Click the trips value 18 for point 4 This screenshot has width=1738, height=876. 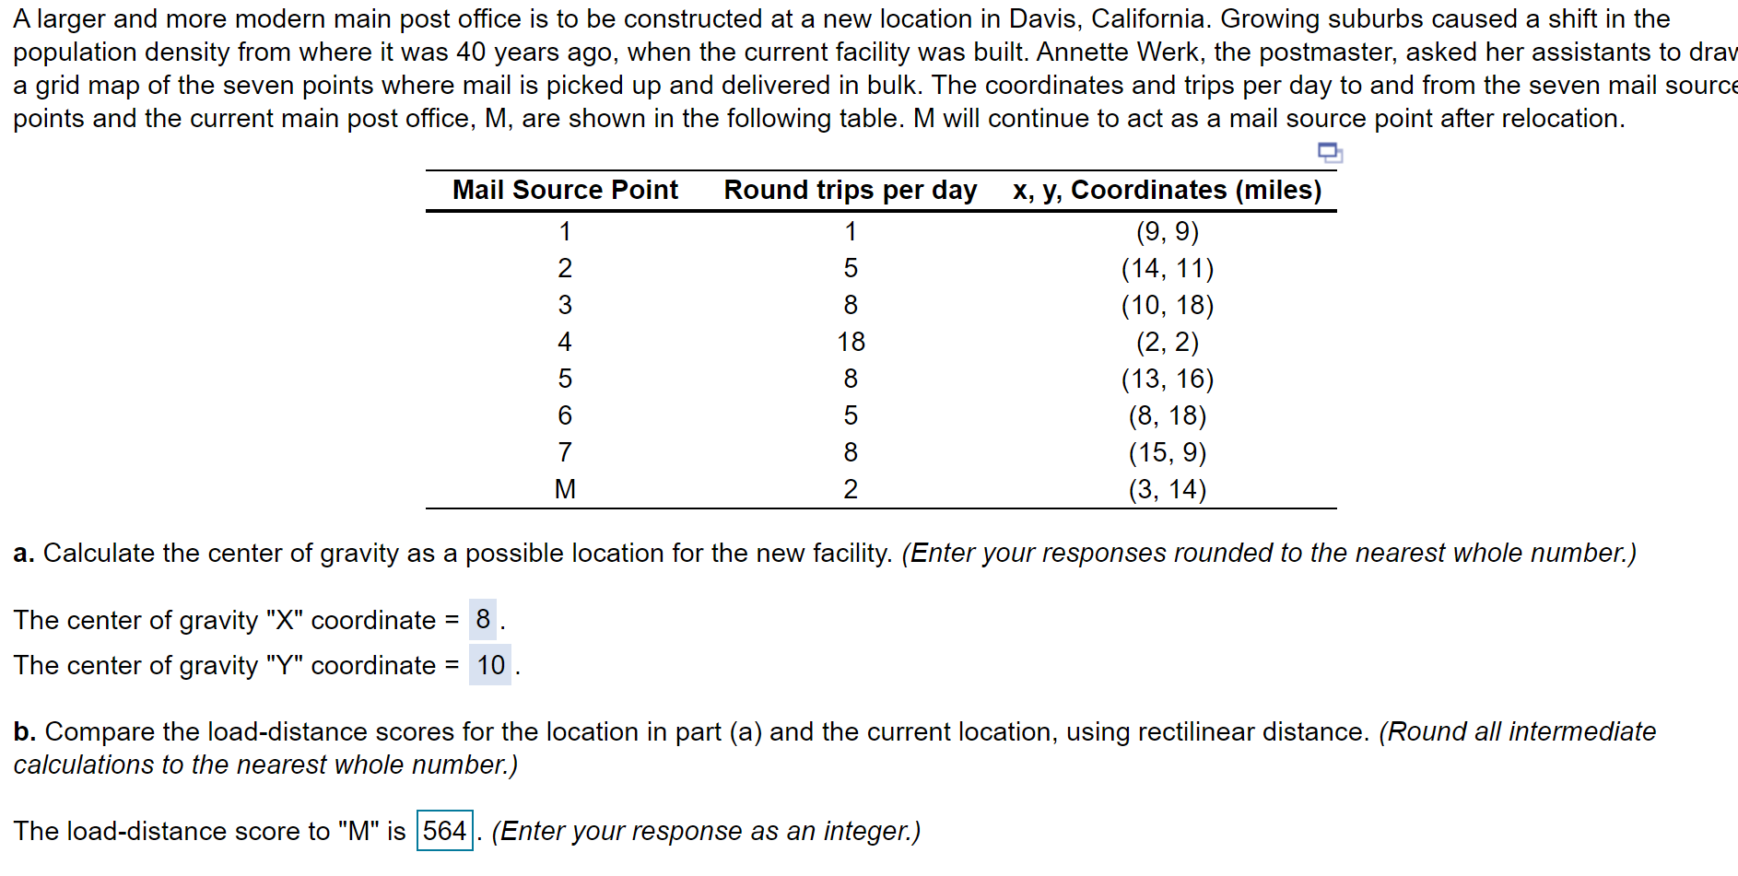[x=850, y=342]
